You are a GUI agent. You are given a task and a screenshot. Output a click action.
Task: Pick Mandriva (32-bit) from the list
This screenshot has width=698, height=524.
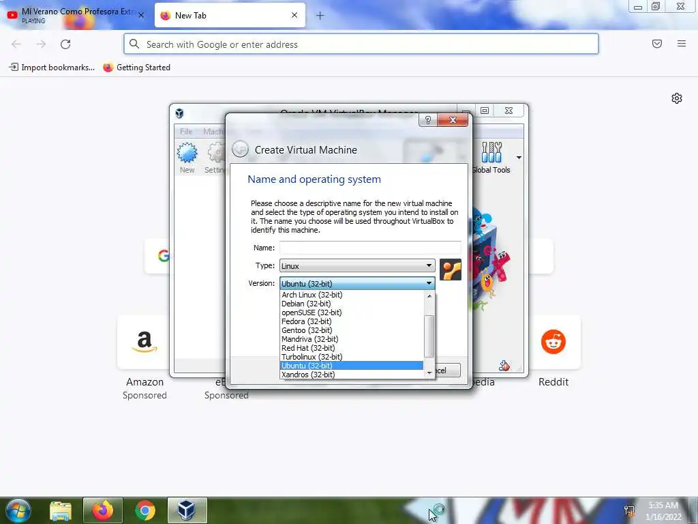(352, 339)
